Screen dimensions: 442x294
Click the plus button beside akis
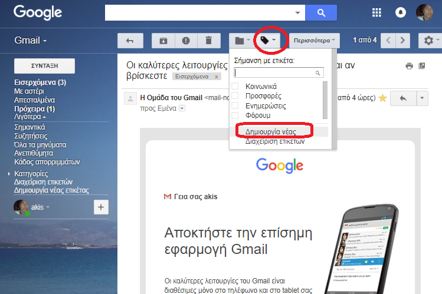[101, 207]
